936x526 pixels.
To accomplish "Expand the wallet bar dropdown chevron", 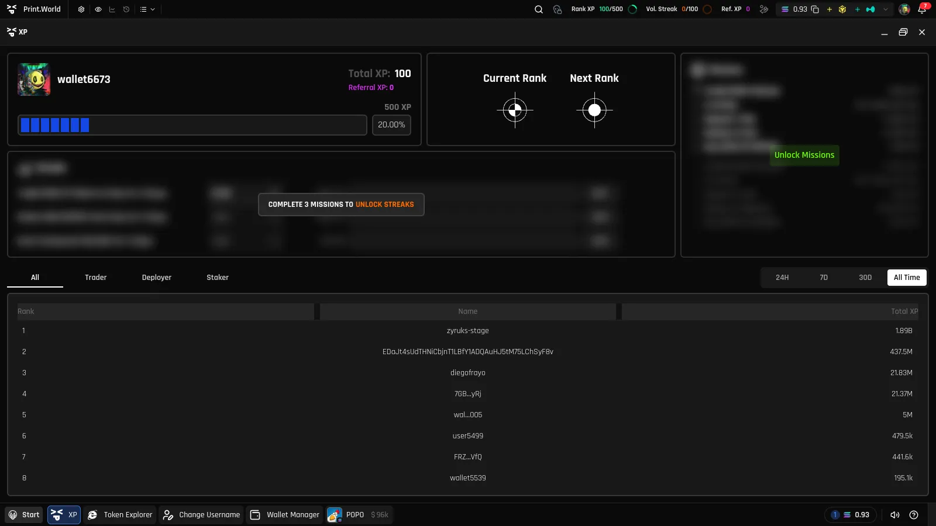I will 886,9.
